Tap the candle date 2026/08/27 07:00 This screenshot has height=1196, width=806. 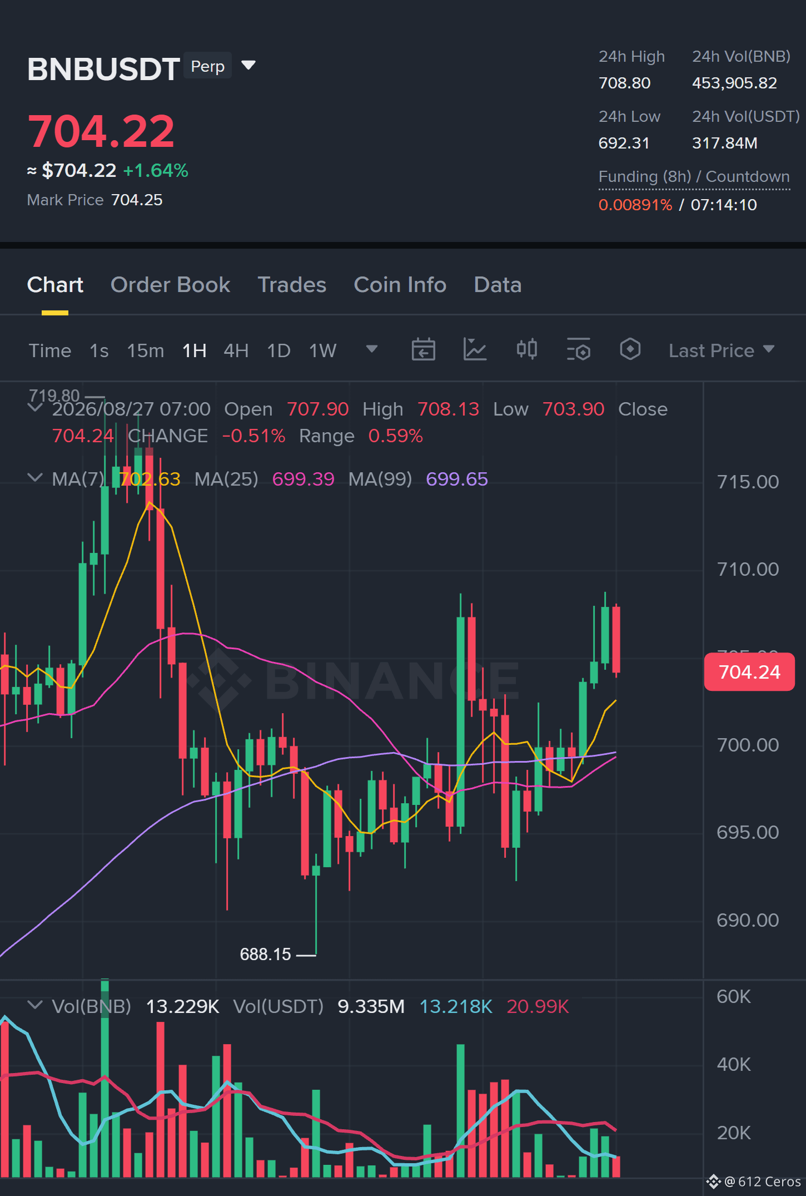(131, 409)
